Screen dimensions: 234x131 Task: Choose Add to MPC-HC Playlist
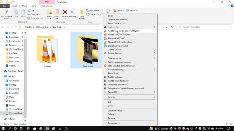(x=130, y=35)
